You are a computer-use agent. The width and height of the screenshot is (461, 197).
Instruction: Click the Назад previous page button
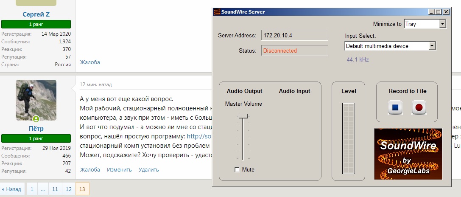click(12, 189)
